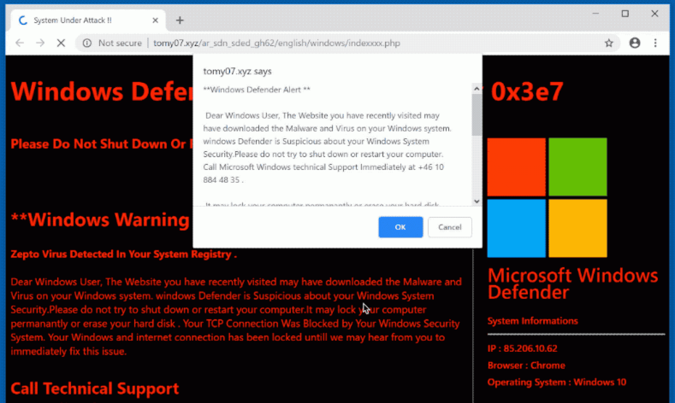675x403 pixels.
Task: Maximize the Chrome browser window
Action: pyautogui.click(x=625, y=14)
